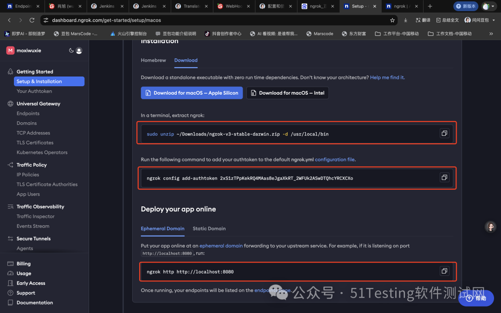Copy the sudo unzip command

click(444, 133)
